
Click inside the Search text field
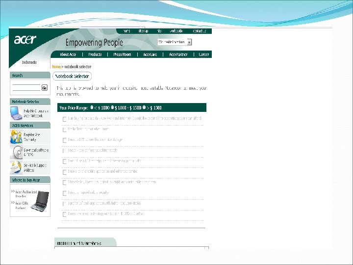point(26,87)
